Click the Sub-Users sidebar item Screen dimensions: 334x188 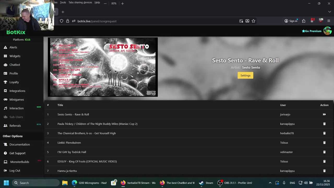16,117
